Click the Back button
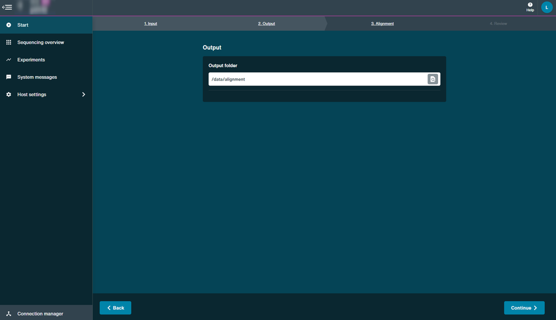The image size is (556, 320). [115, 308]
